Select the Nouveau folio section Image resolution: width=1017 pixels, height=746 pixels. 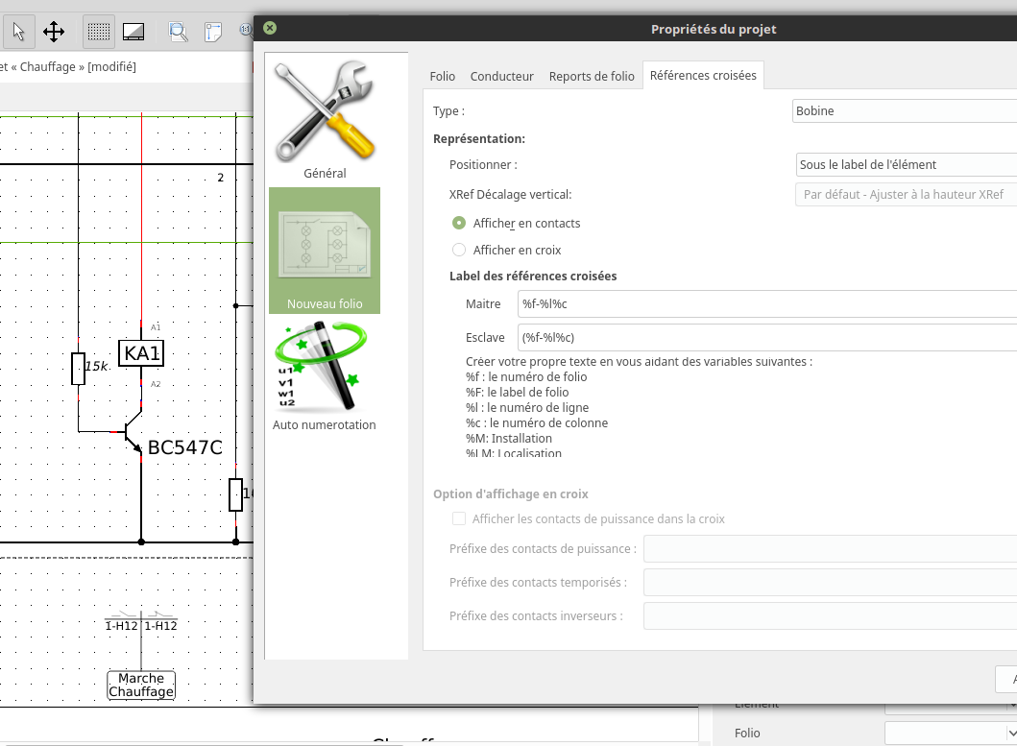[x=325, y=251]
